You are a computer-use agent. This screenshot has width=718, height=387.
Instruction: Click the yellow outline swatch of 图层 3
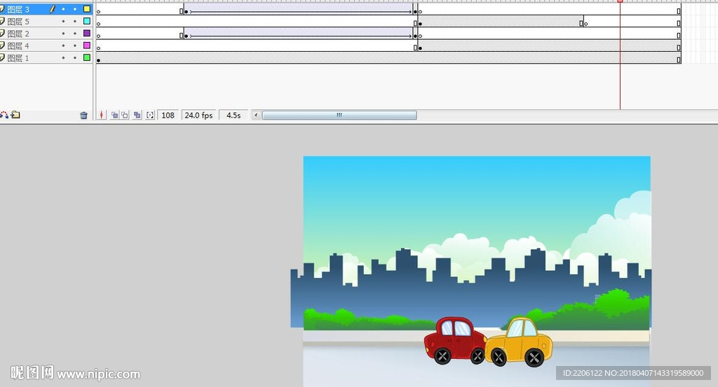point(87,9)
